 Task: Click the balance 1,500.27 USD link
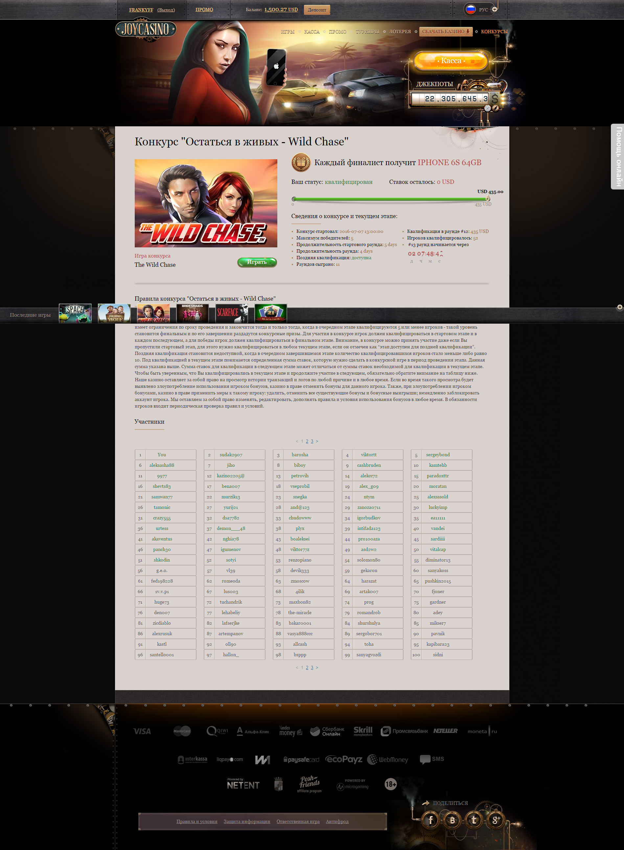[x=281, y=10]
